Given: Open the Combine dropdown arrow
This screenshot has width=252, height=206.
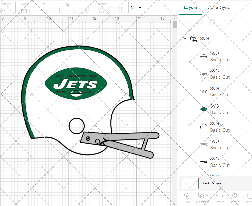Looking at the screenshot, I should click(x=207, y=196).
